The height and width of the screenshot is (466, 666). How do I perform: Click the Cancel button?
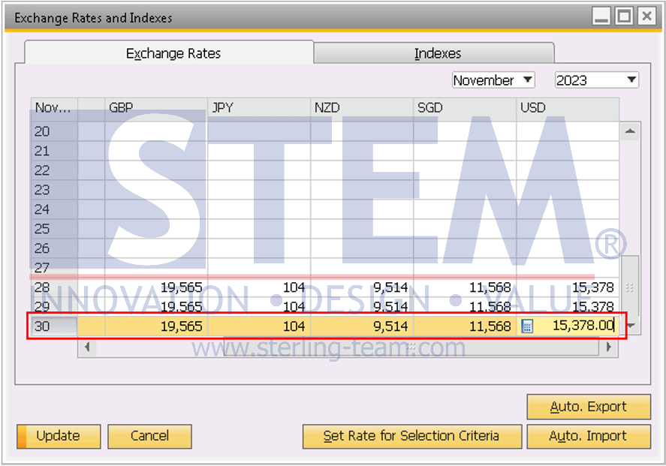[149, 436]
